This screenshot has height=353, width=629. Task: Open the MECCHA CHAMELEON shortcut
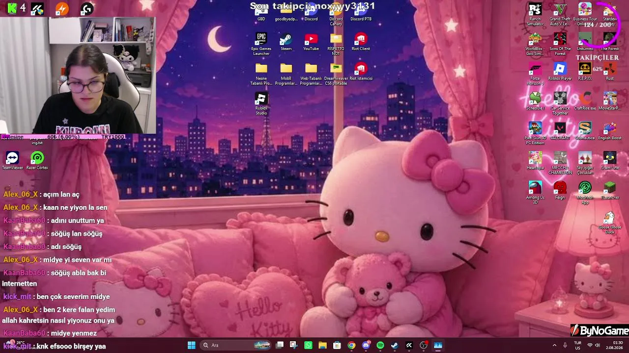(x=560, y=163)
